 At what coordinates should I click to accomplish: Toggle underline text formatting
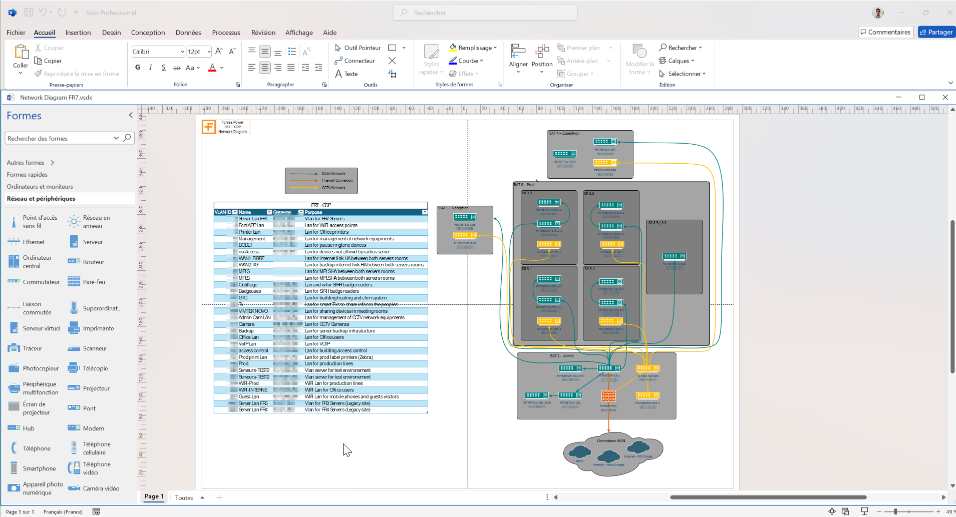pyautogui.click(x=164, y=68)
